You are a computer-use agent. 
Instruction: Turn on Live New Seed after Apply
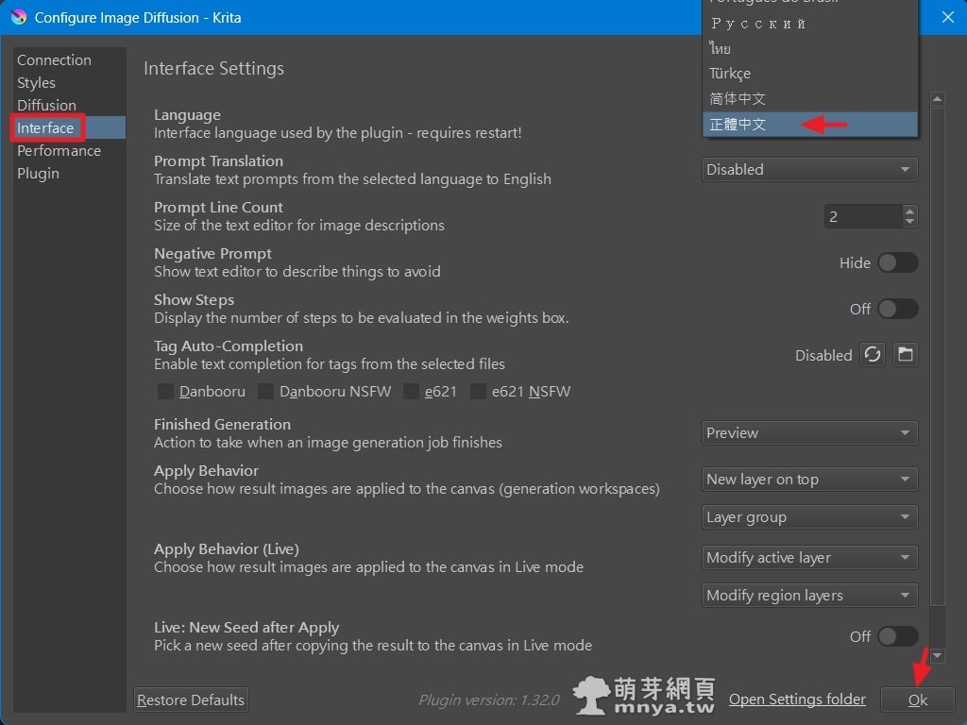pos(897,637)
